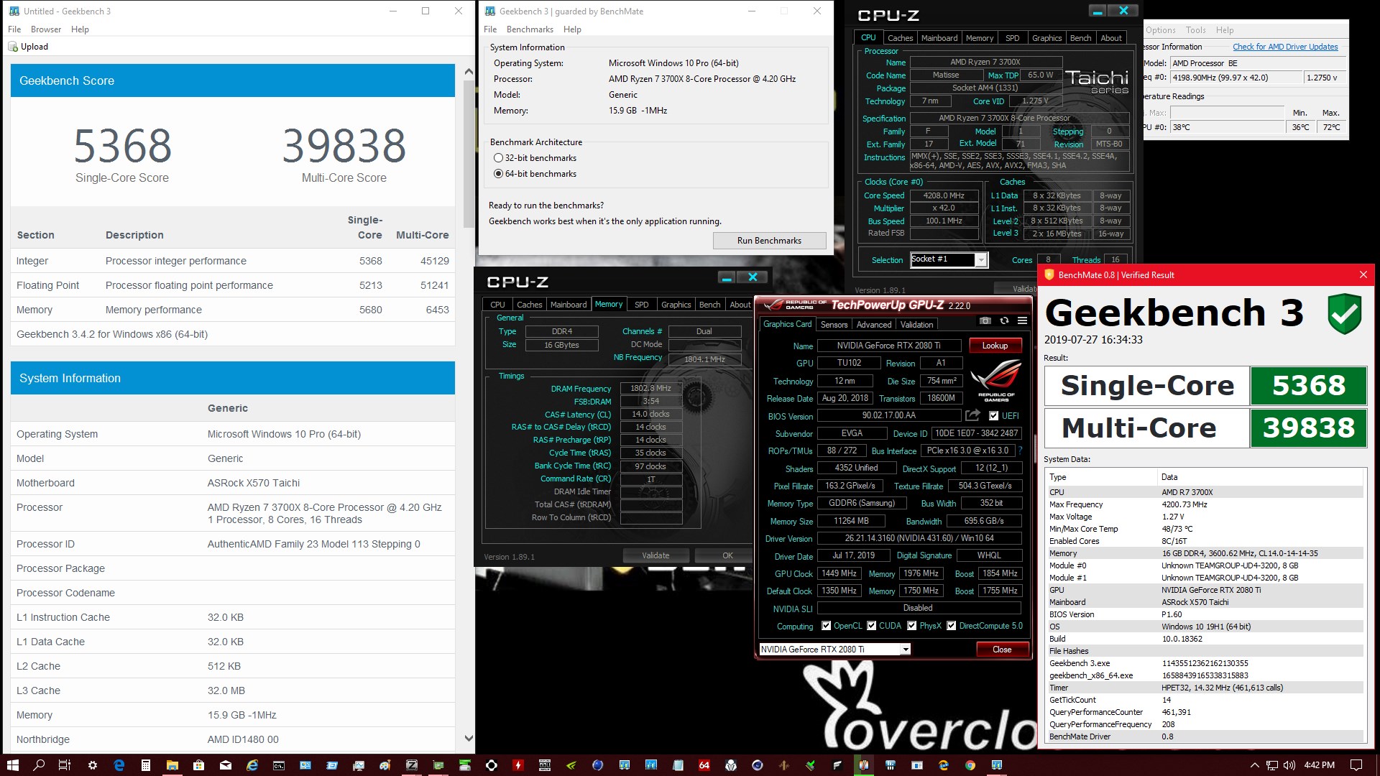Open the Validation tab in GPU-Z
The height and width of the screenshot is (776, 1380).
click(x=916, y=325)
